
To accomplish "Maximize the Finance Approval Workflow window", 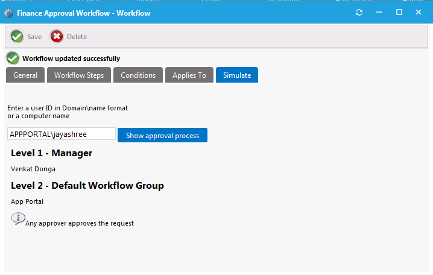I will [x=399, y=13].
